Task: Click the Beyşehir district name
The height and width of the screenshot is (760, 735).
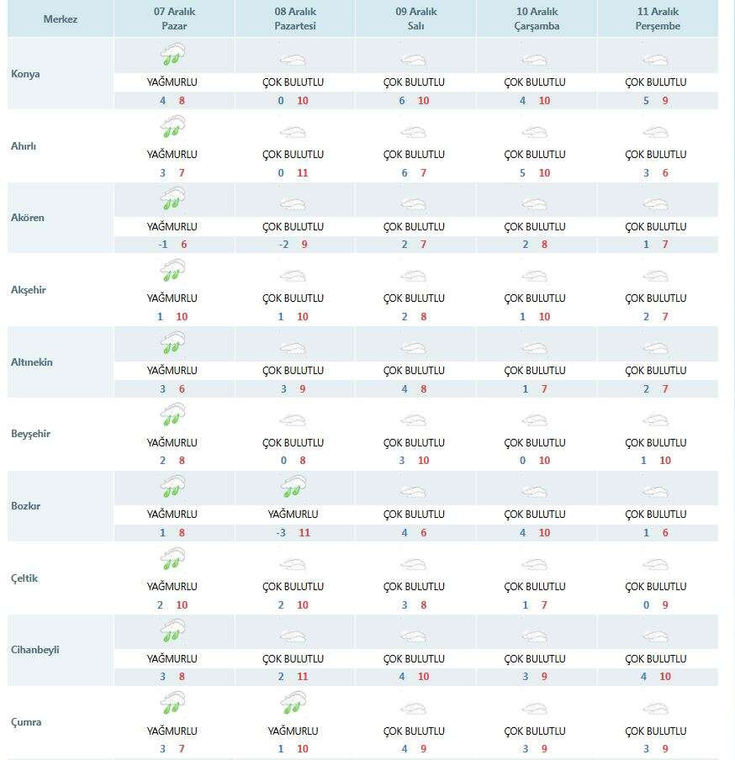Action: click(29, 434)
